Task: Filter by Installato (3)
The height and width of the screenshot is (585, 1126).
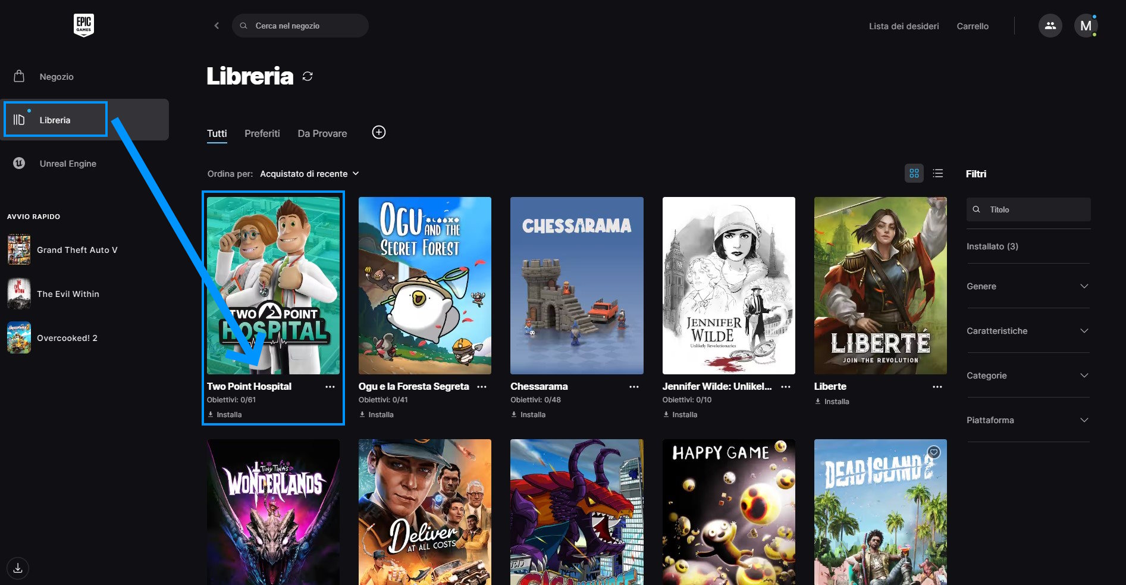Action: click(992, 246)
